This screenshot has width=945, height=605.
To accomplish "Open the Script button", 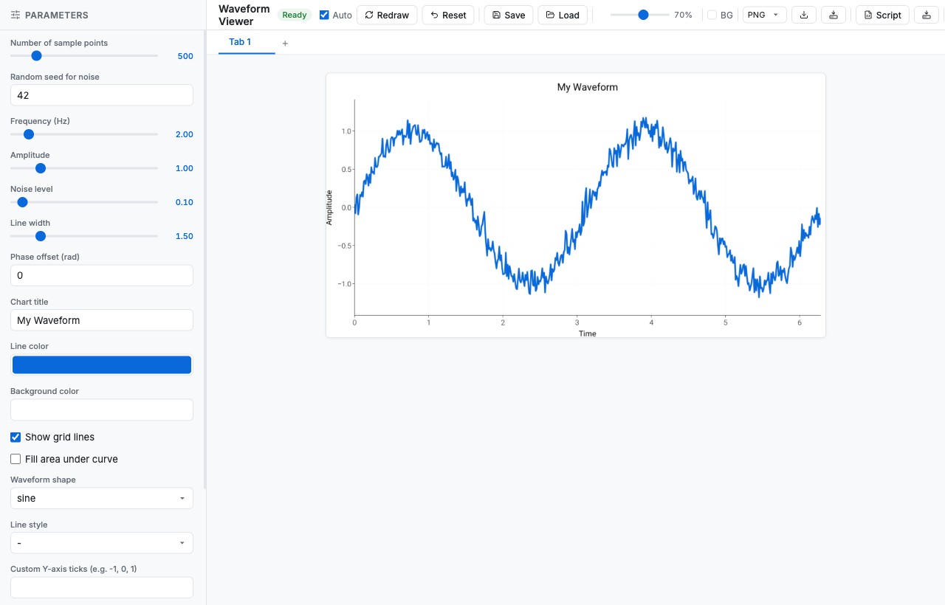I will tap(882, 15).
